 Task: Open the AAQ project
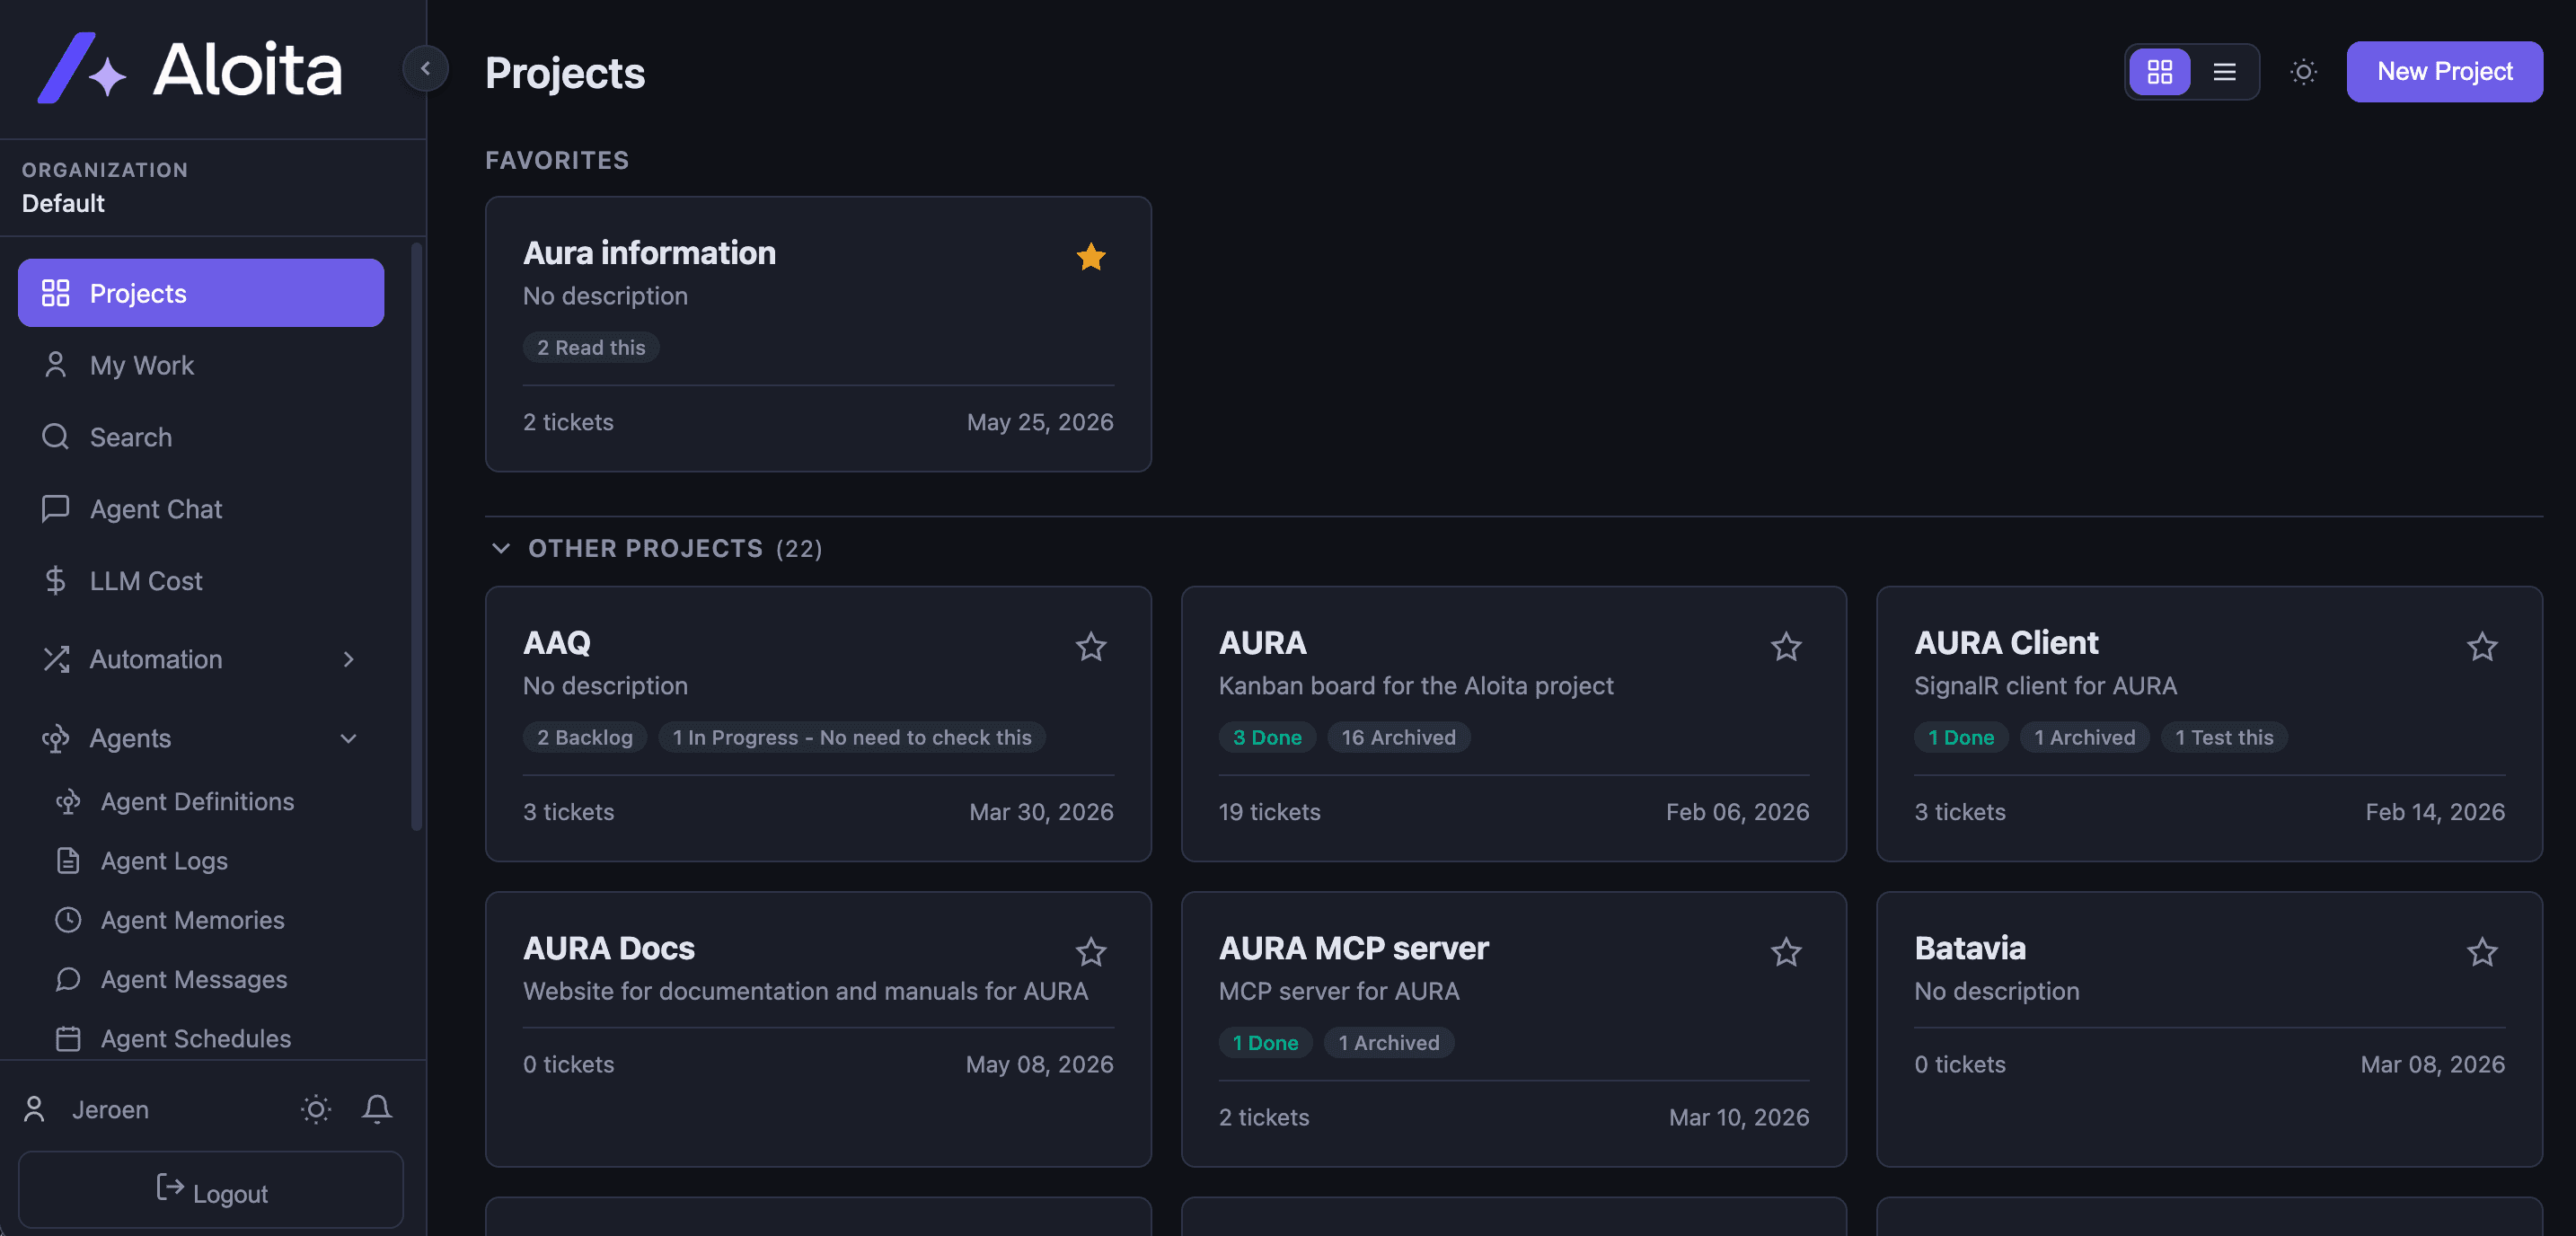tap(818, 724)
